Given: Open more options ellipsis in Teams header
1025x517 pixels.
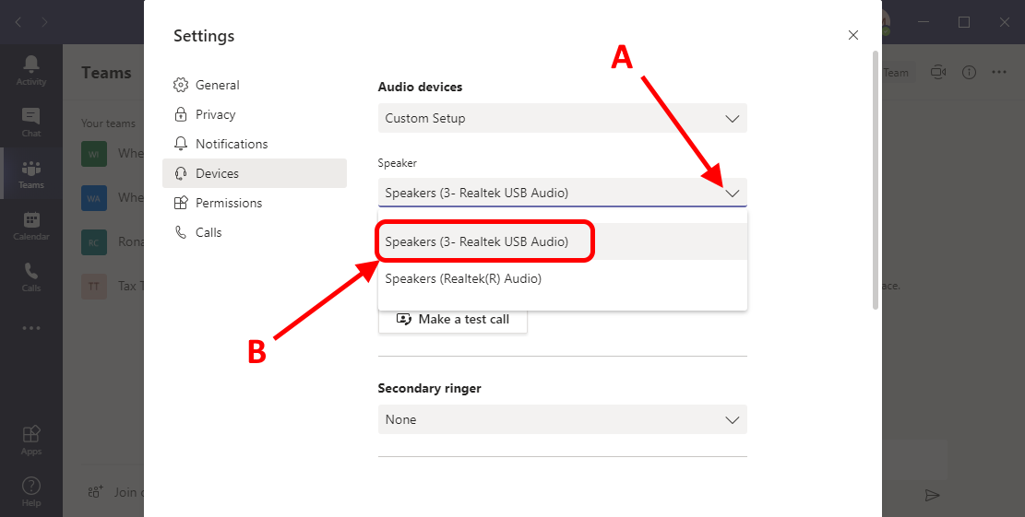Looking at the screenshot, I should coord(999,73).
